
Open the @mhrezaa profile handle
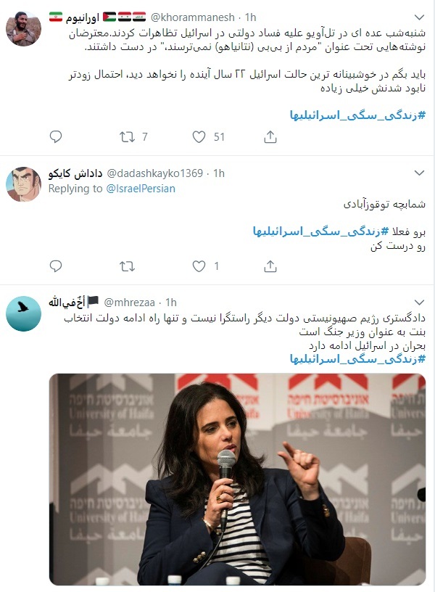[x=129, y=303]
